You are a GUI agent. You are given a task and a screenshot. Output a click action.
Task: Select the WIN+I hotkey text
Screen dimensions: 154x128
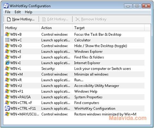[15, 63]
